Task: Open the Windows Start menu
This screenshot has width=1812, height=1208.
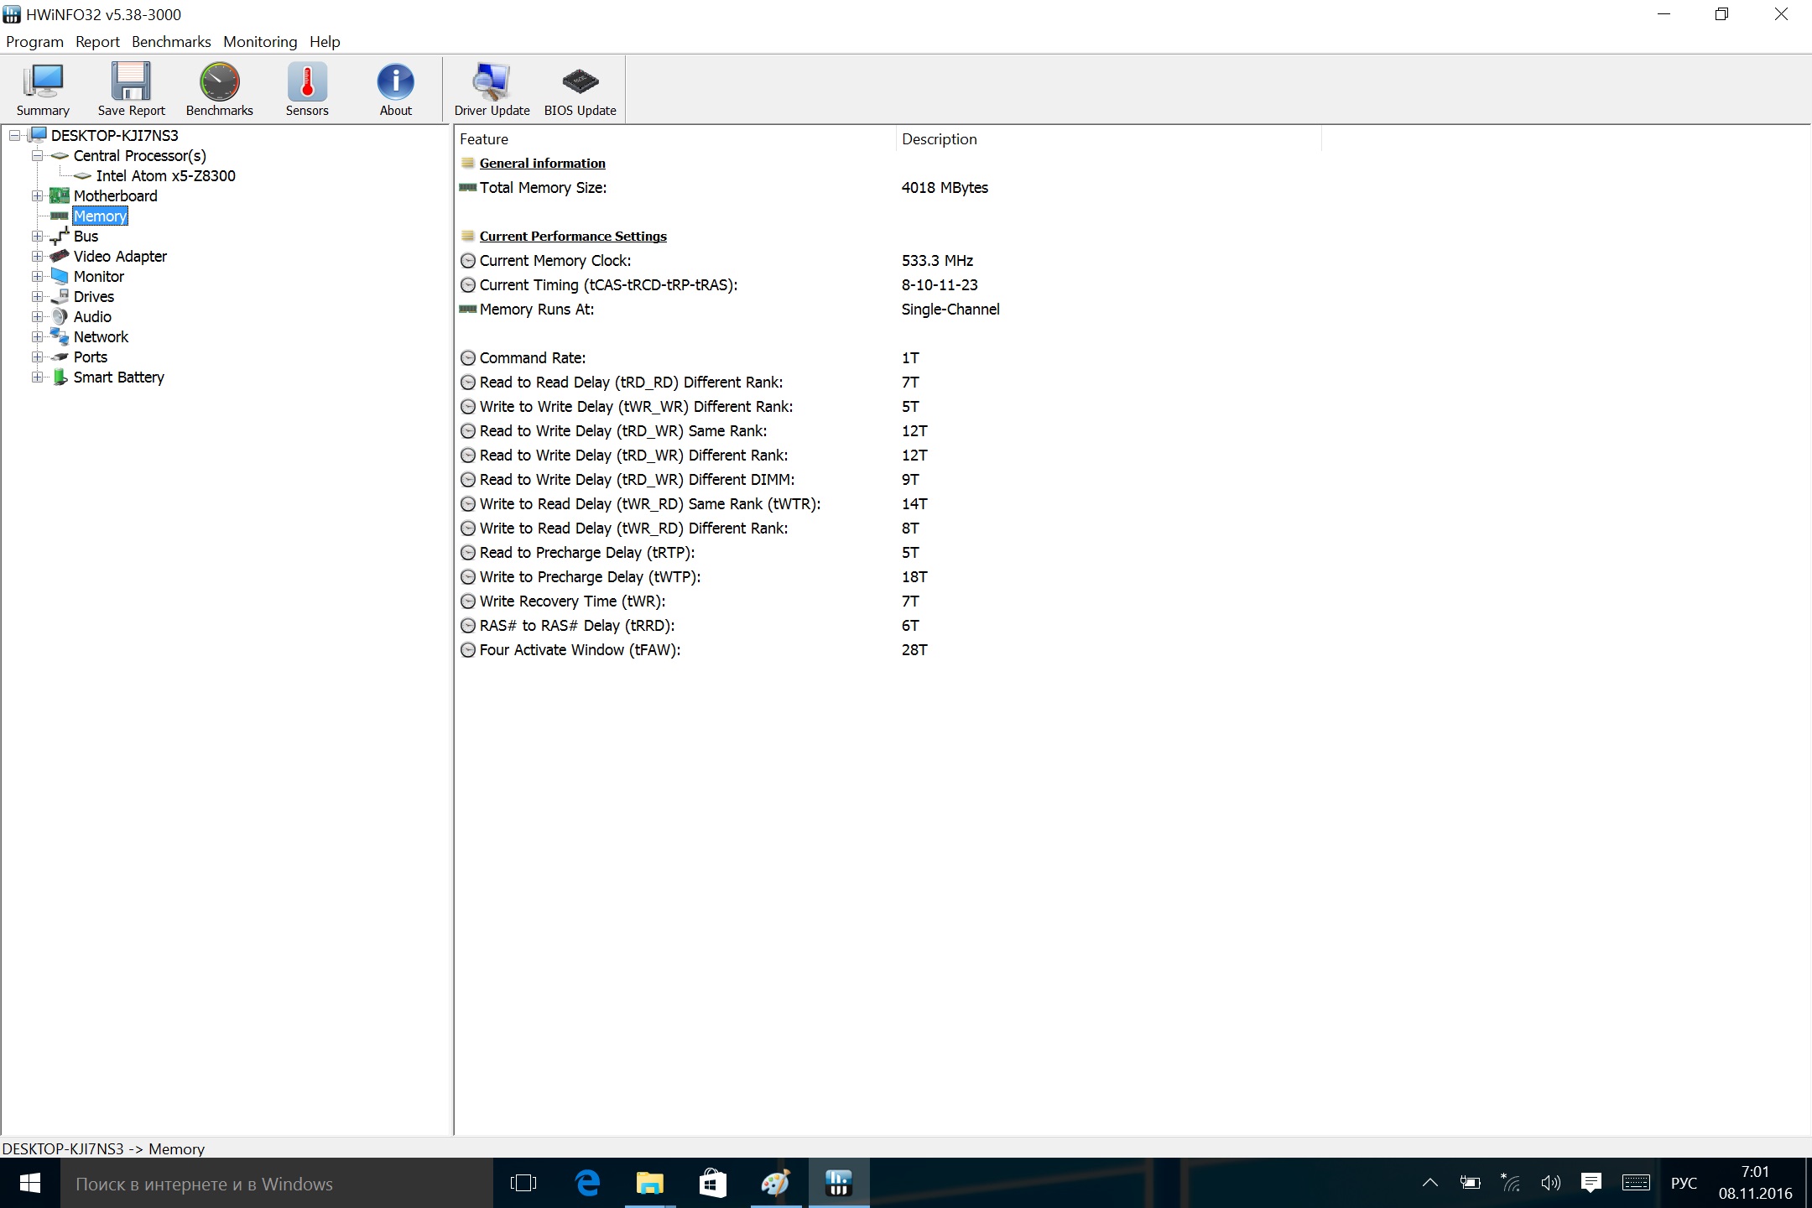Action: point(30,1183)
